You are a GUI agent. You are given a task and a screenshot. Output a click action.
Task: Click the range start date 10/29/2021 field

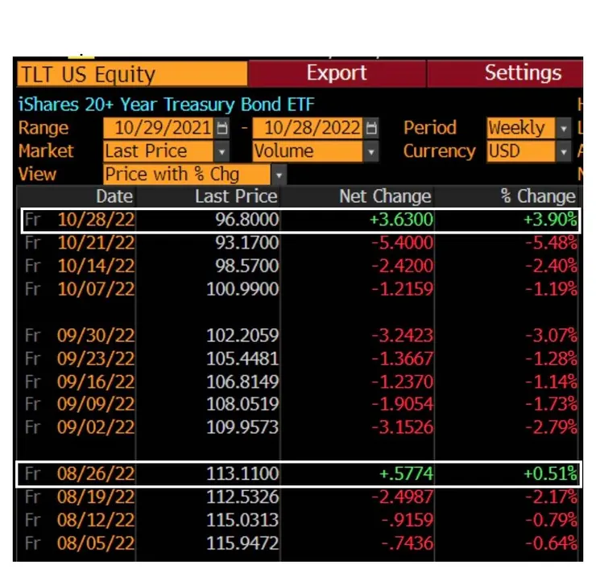coord(159,128)
